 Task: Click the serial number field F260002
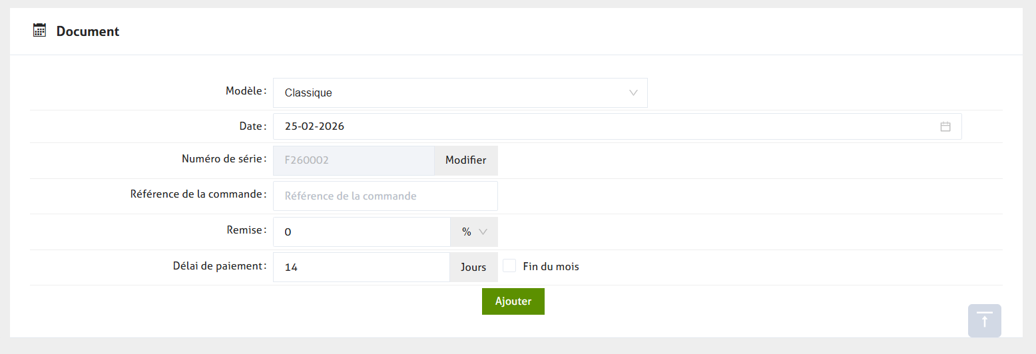click(354, 160)
